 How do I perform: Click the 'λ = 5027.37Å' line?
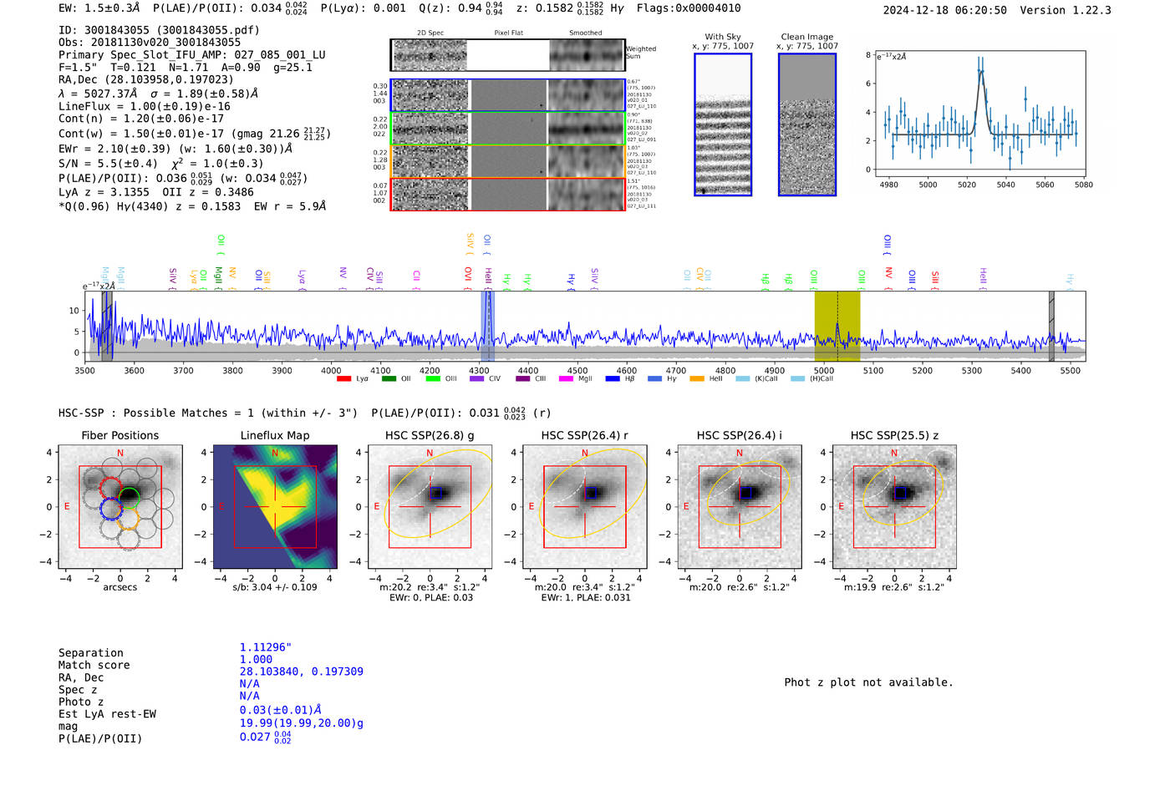point(159,94)
